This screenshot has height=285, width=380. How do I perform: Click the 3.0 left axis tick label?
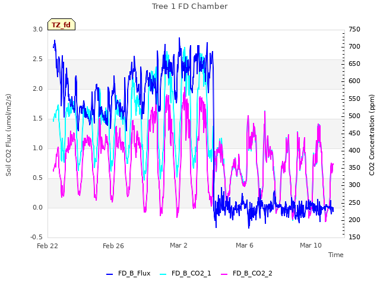(38, 29)
